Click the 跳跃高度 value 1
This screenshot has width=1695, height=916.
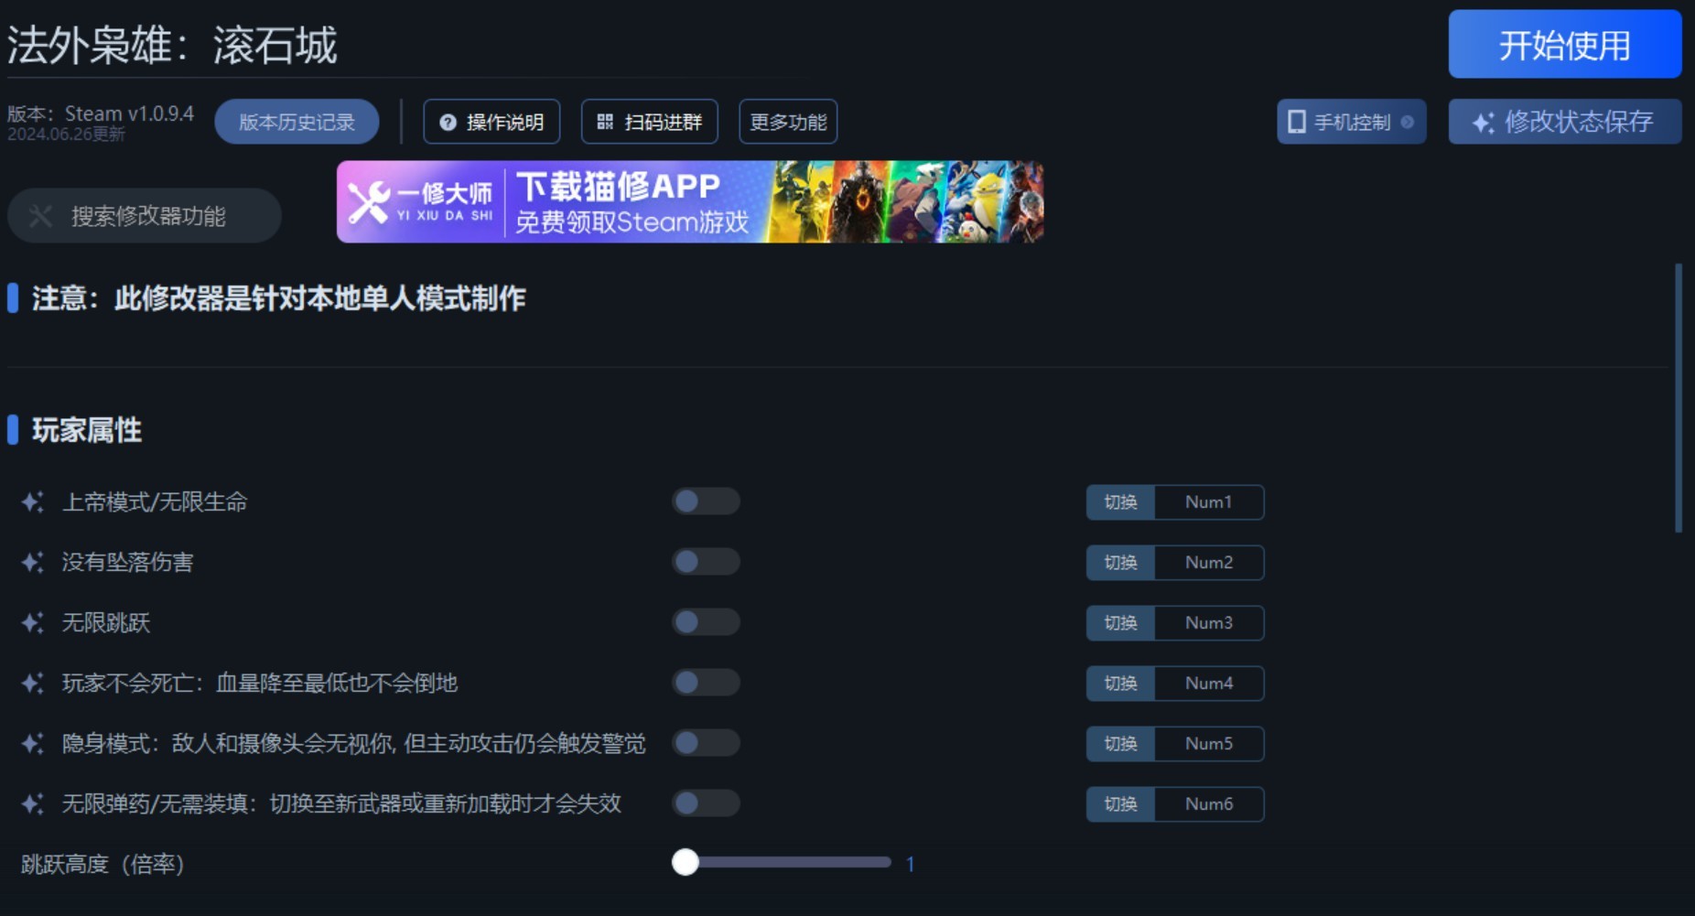pos(911,864)
